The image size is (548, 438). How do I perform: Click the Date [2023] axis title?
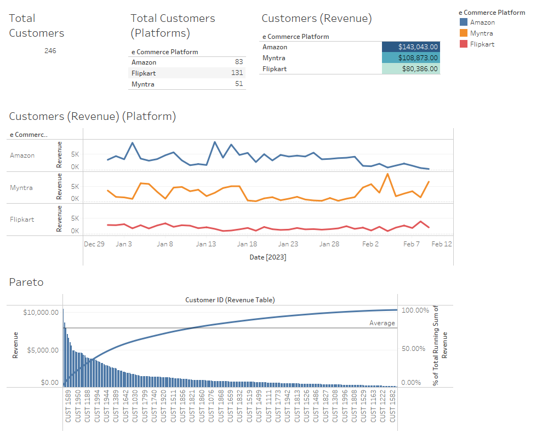268,257
